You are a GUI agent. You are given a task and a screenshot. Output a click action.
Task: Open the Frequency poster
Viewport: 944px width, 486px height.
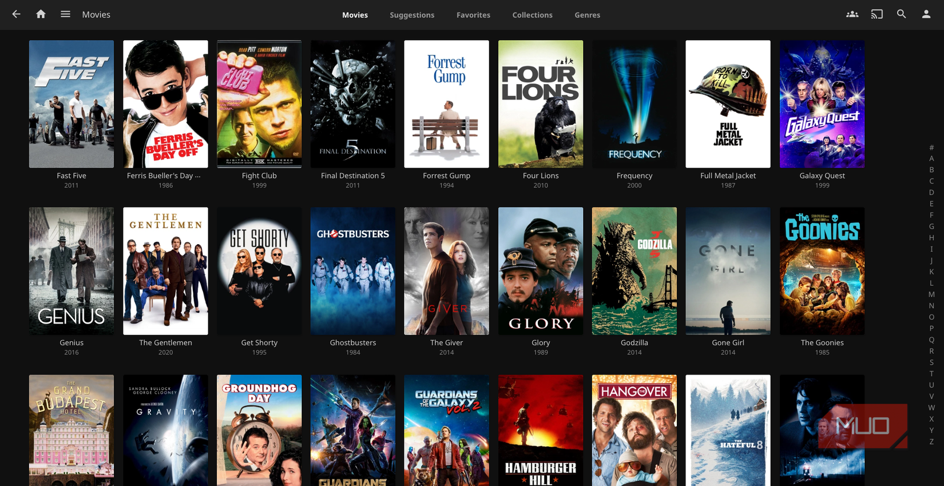click(634, 104)
